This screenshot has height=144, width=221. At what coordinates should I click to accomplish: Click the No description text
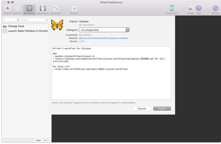tap(87, 25)
